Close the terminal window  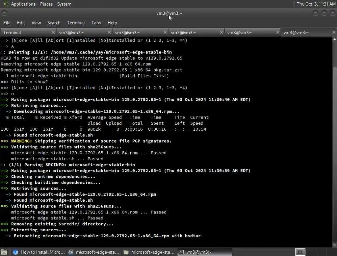click(332, 13)
